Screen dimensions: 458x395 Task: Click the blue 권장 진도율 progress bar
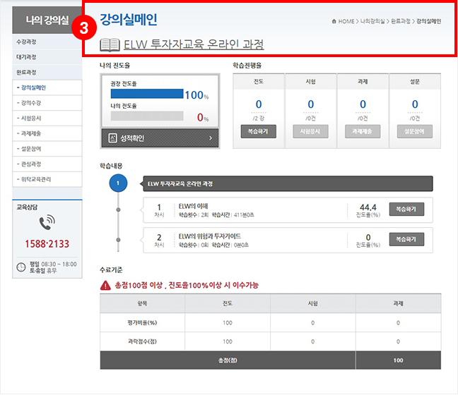(x=147, y=94)
